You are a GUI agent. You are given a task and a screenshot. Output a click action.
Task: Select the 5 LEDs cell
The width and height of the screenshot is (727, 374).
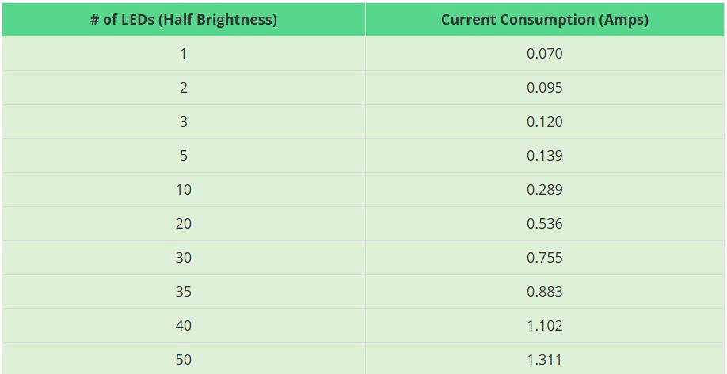pyautogui.click(x=184, y=156)
